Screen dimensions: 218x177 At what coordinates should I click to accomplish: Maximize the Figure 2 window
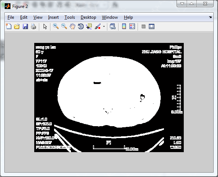192,4
